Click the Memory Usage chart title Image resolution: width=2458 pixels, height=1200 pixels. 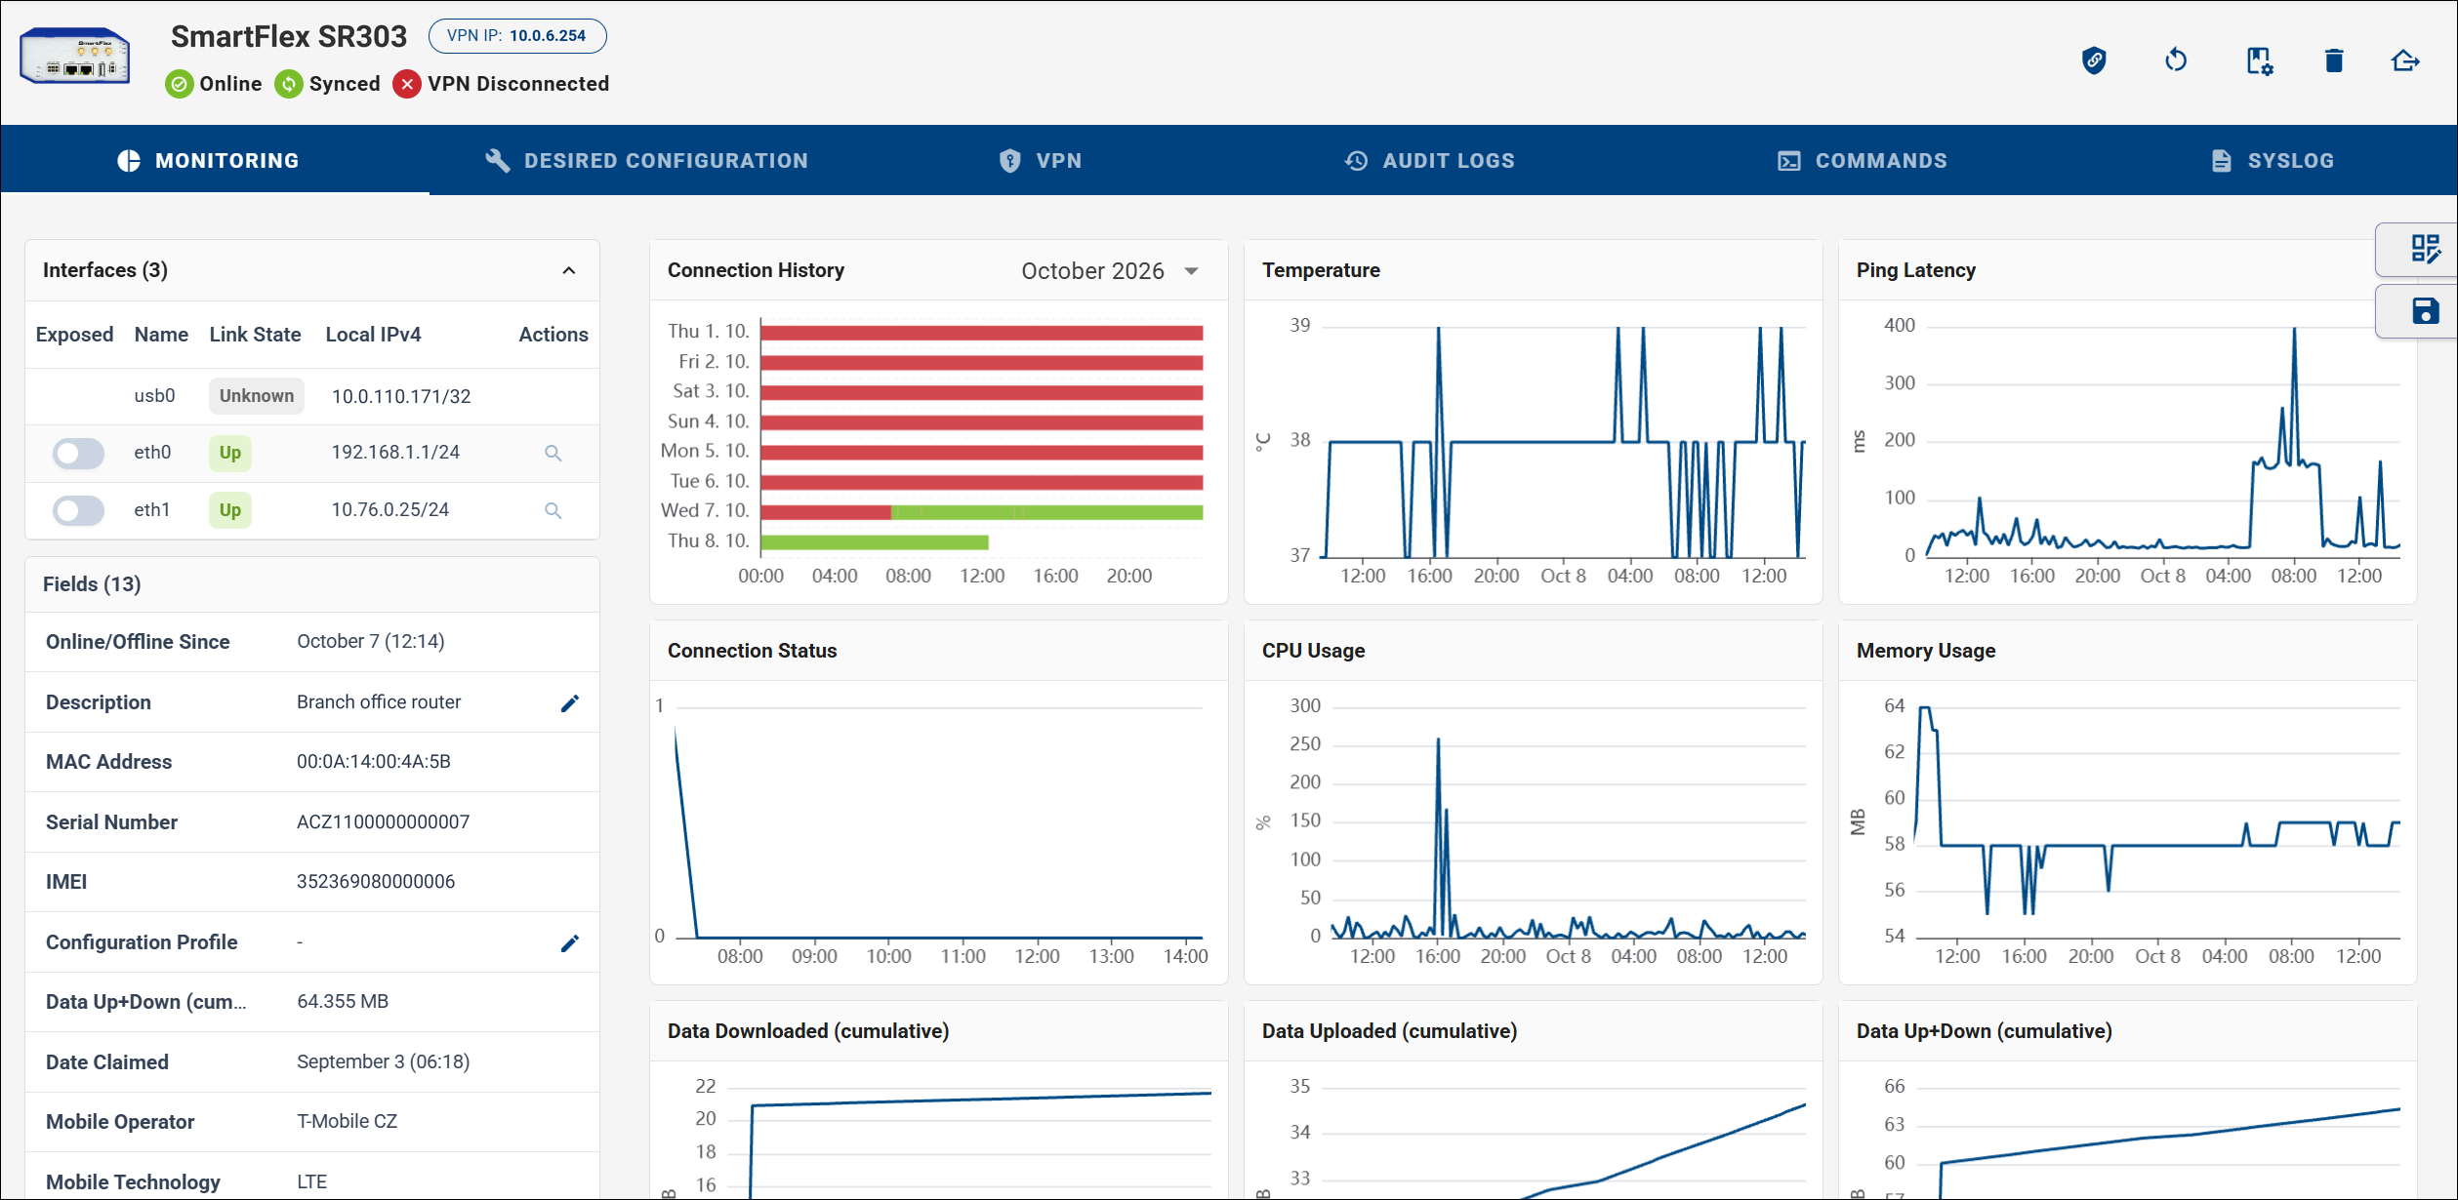pos(1926,651)
